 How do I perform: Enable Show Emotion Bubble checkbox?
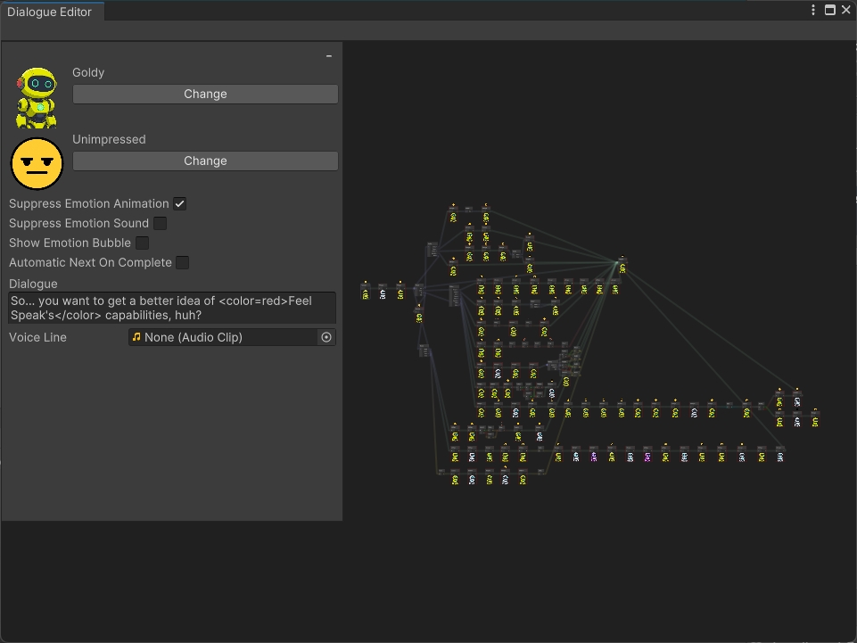[x=142, y=243]
